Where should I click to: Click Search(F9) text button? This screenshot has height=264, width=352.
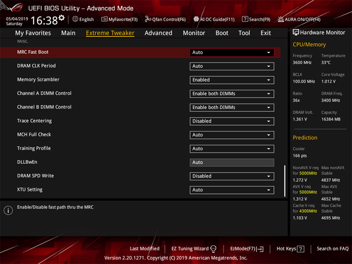coord(260,19)
